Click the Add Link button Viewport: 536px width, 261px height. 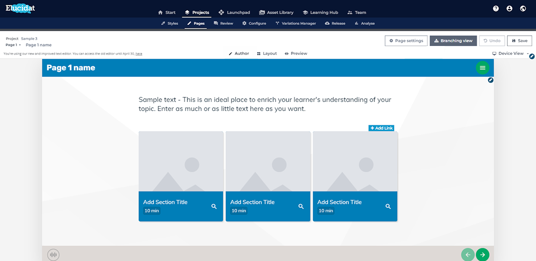coord(381,128)
